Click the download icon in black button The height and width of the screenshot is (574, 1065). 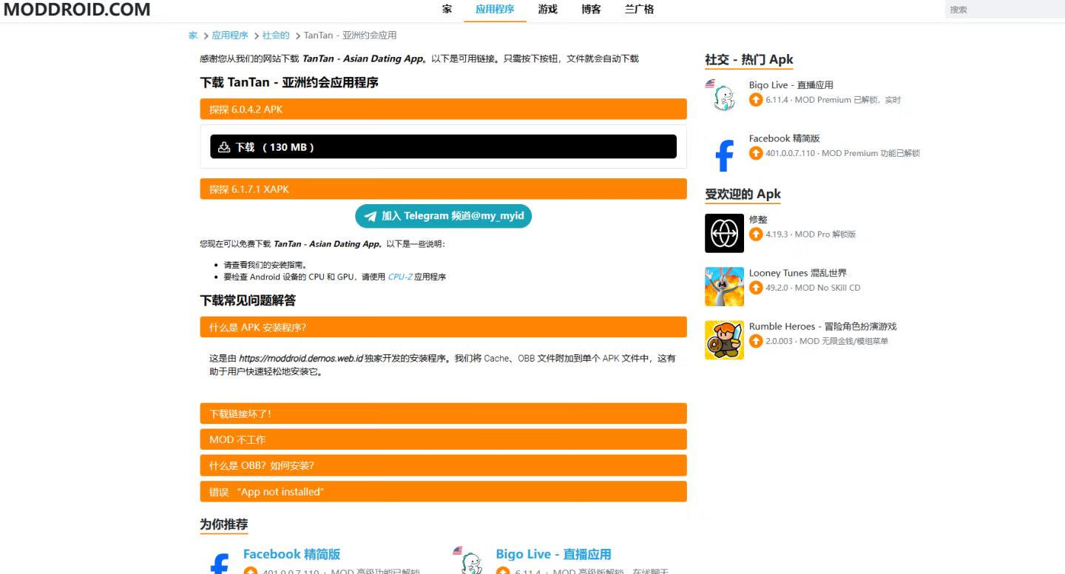click(x=224, y=147)
